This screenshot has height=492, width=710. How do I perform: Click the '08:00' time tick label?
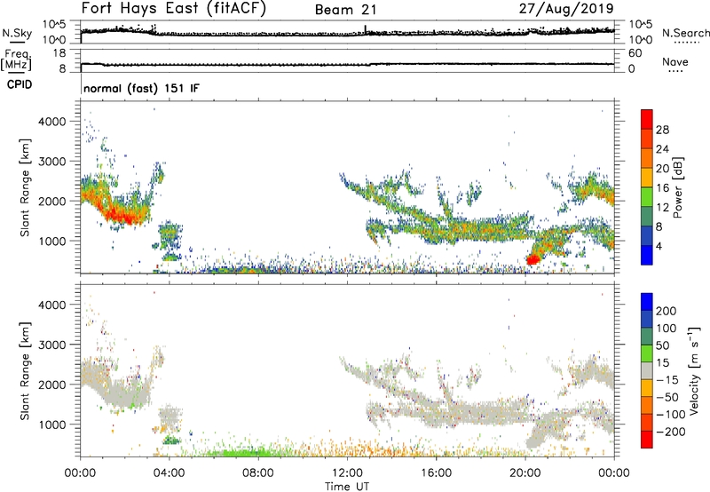[x=258, y=473]
